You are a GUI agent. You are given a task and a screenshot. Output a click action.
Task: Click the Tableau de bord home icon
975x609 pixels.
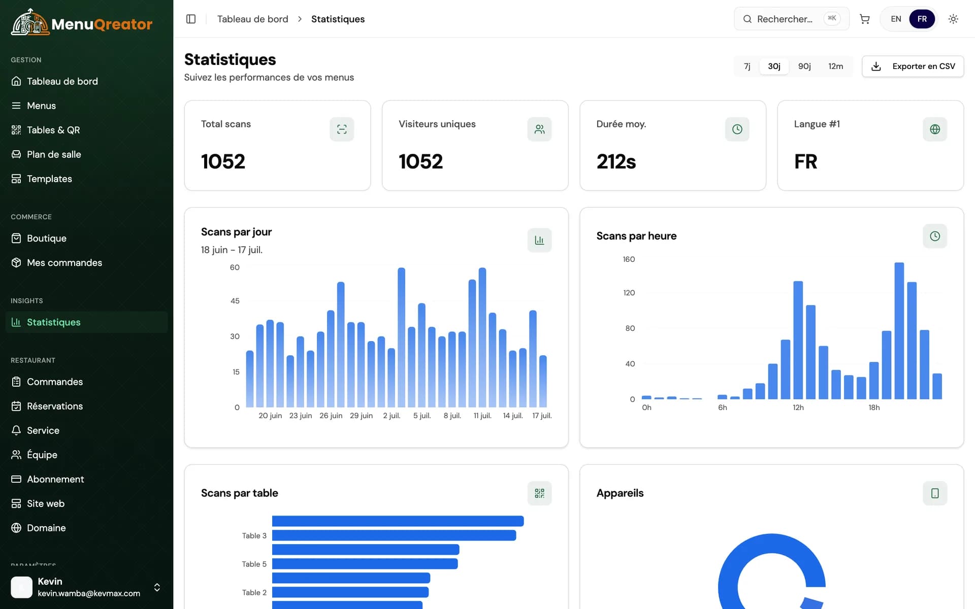pyautogui.click(x=16, y=81)
